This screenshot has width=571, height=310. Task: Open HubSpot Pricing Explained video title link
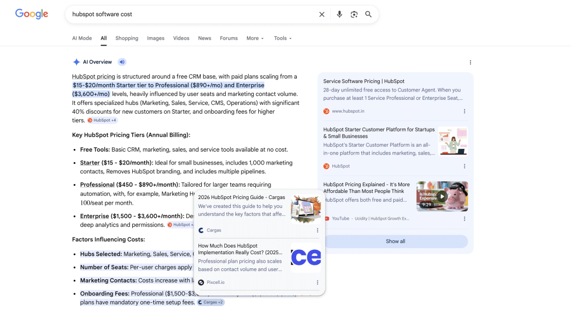[x=366, y=187]
